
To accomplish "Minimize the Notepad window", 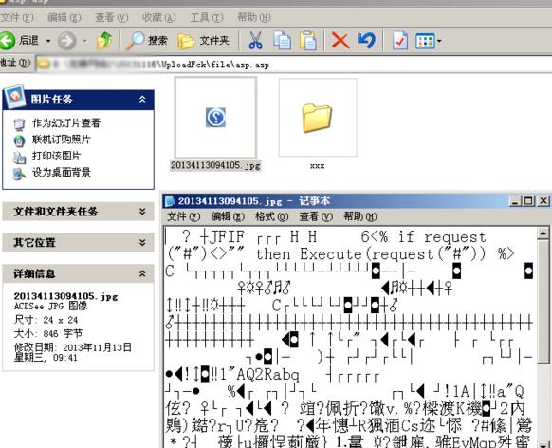I will [x=515, y=201].
